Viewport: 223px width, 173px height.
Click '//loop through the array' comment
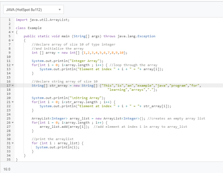click(x=133, y=65)
